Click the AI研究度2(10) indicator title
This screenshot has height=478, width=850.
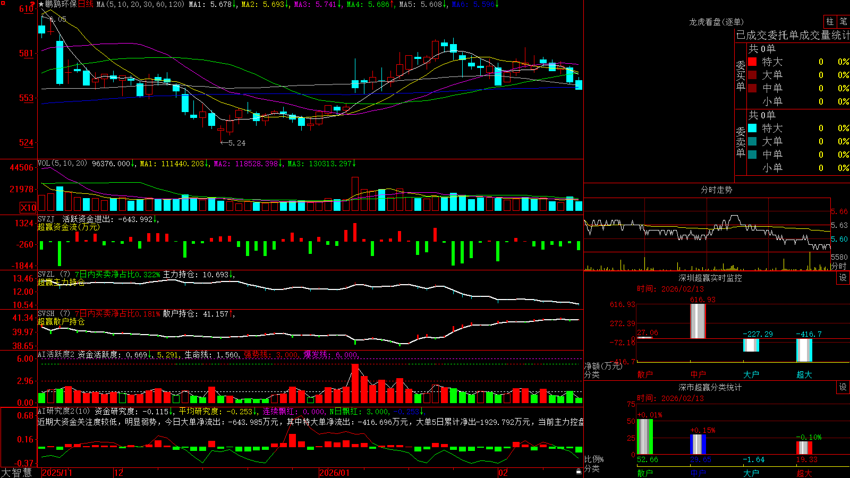tap(64, 411)
